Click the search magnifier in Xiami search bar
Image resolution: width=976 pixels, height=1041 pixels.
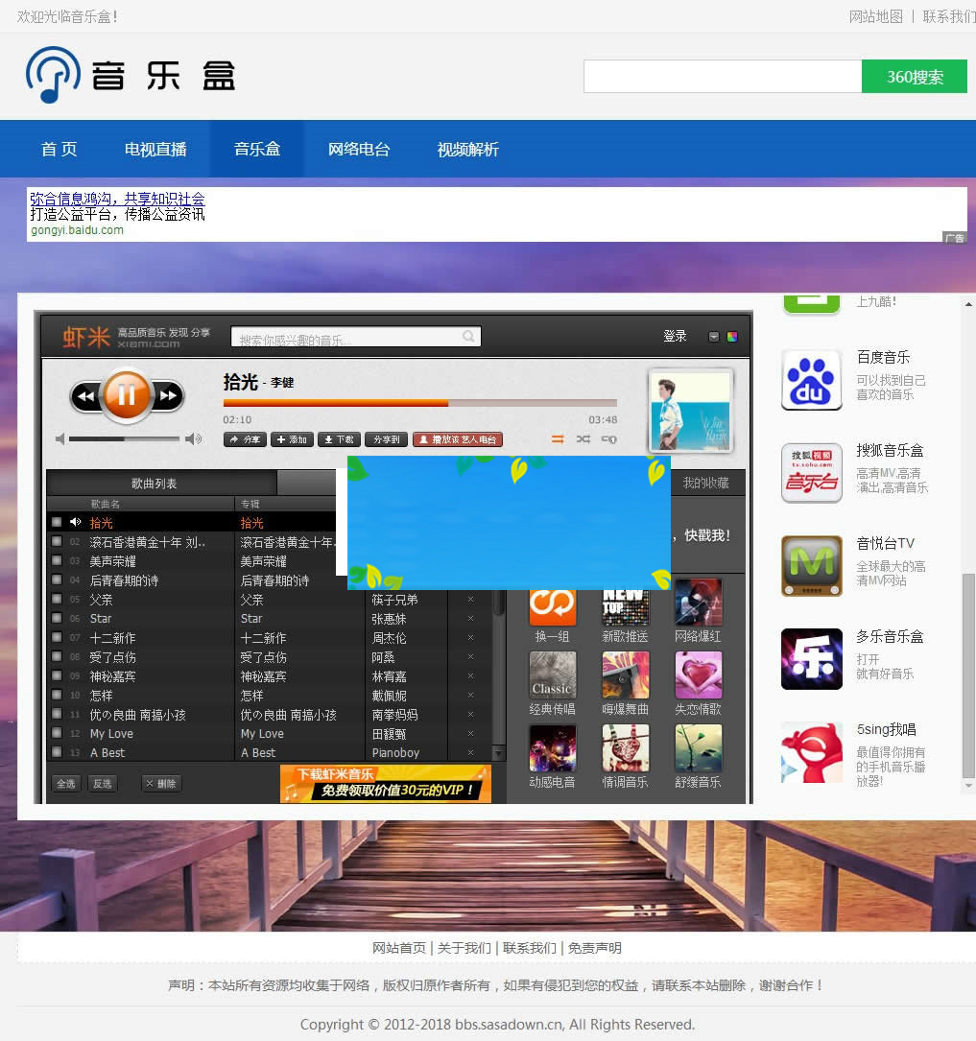[468, 336]
